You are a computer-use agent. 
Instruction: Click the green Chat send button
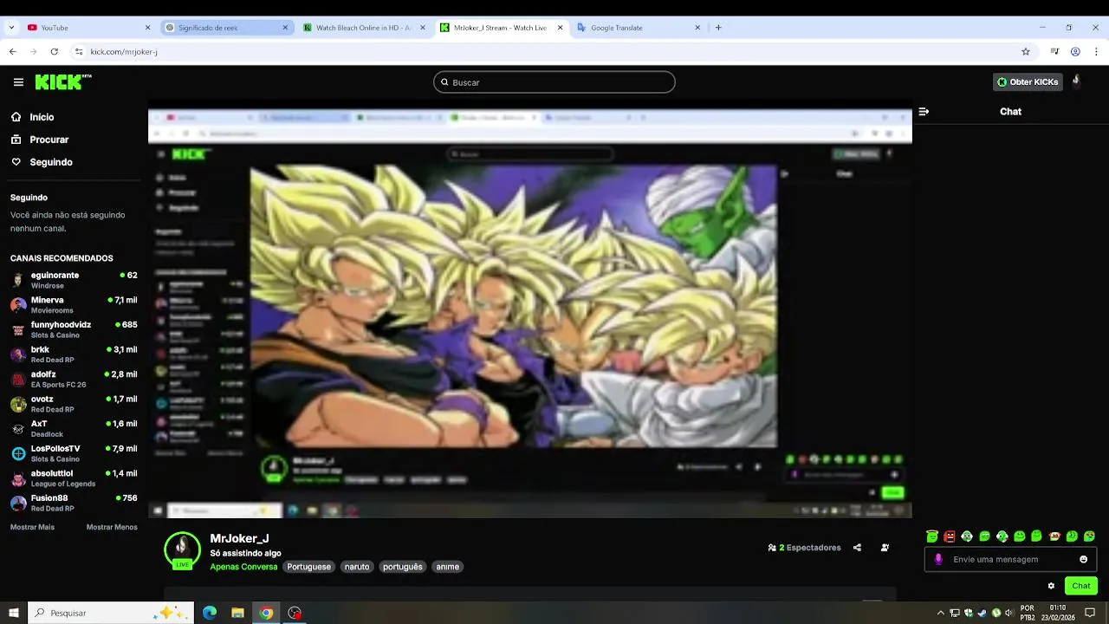1080,586
